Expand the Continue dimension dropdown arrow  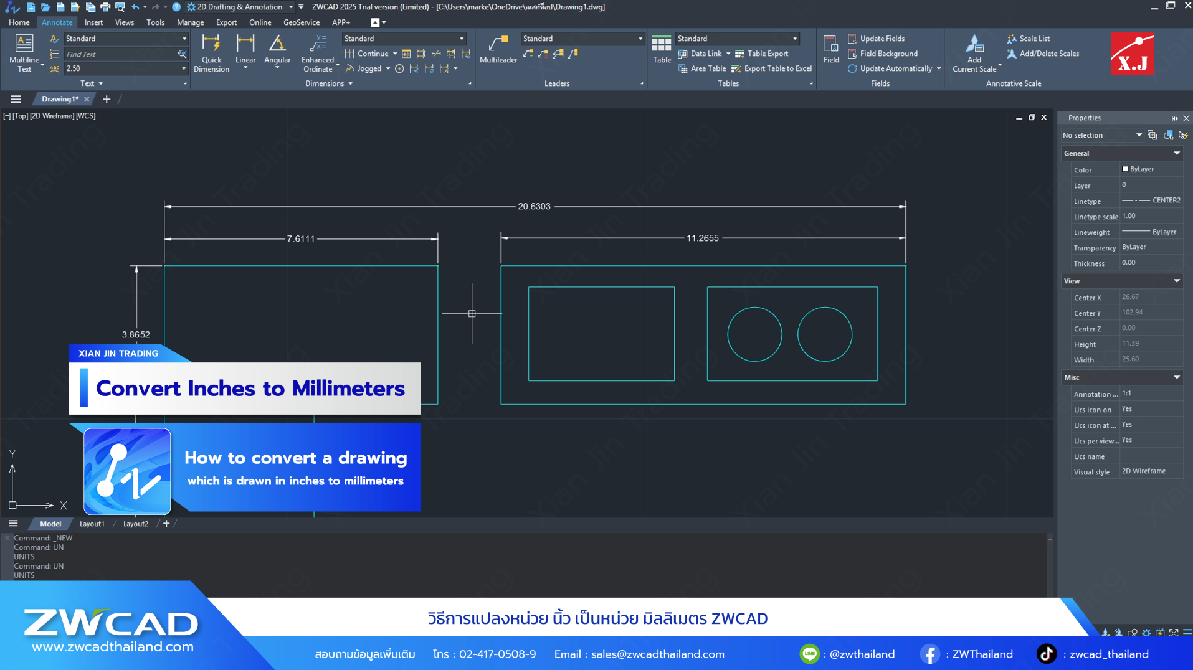[395, 54]
